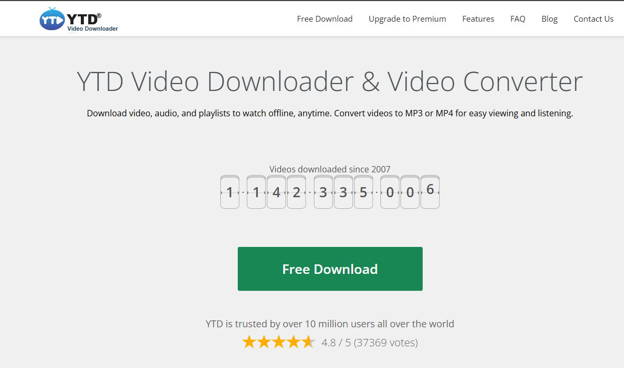Click the page title 'YTD Video Downloader & Video Converter'
624x368 pixels.
[330, 81]
